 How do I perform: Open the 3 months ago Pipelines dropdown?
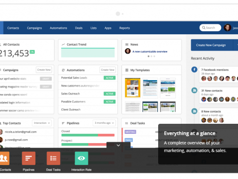pos(104,123)
